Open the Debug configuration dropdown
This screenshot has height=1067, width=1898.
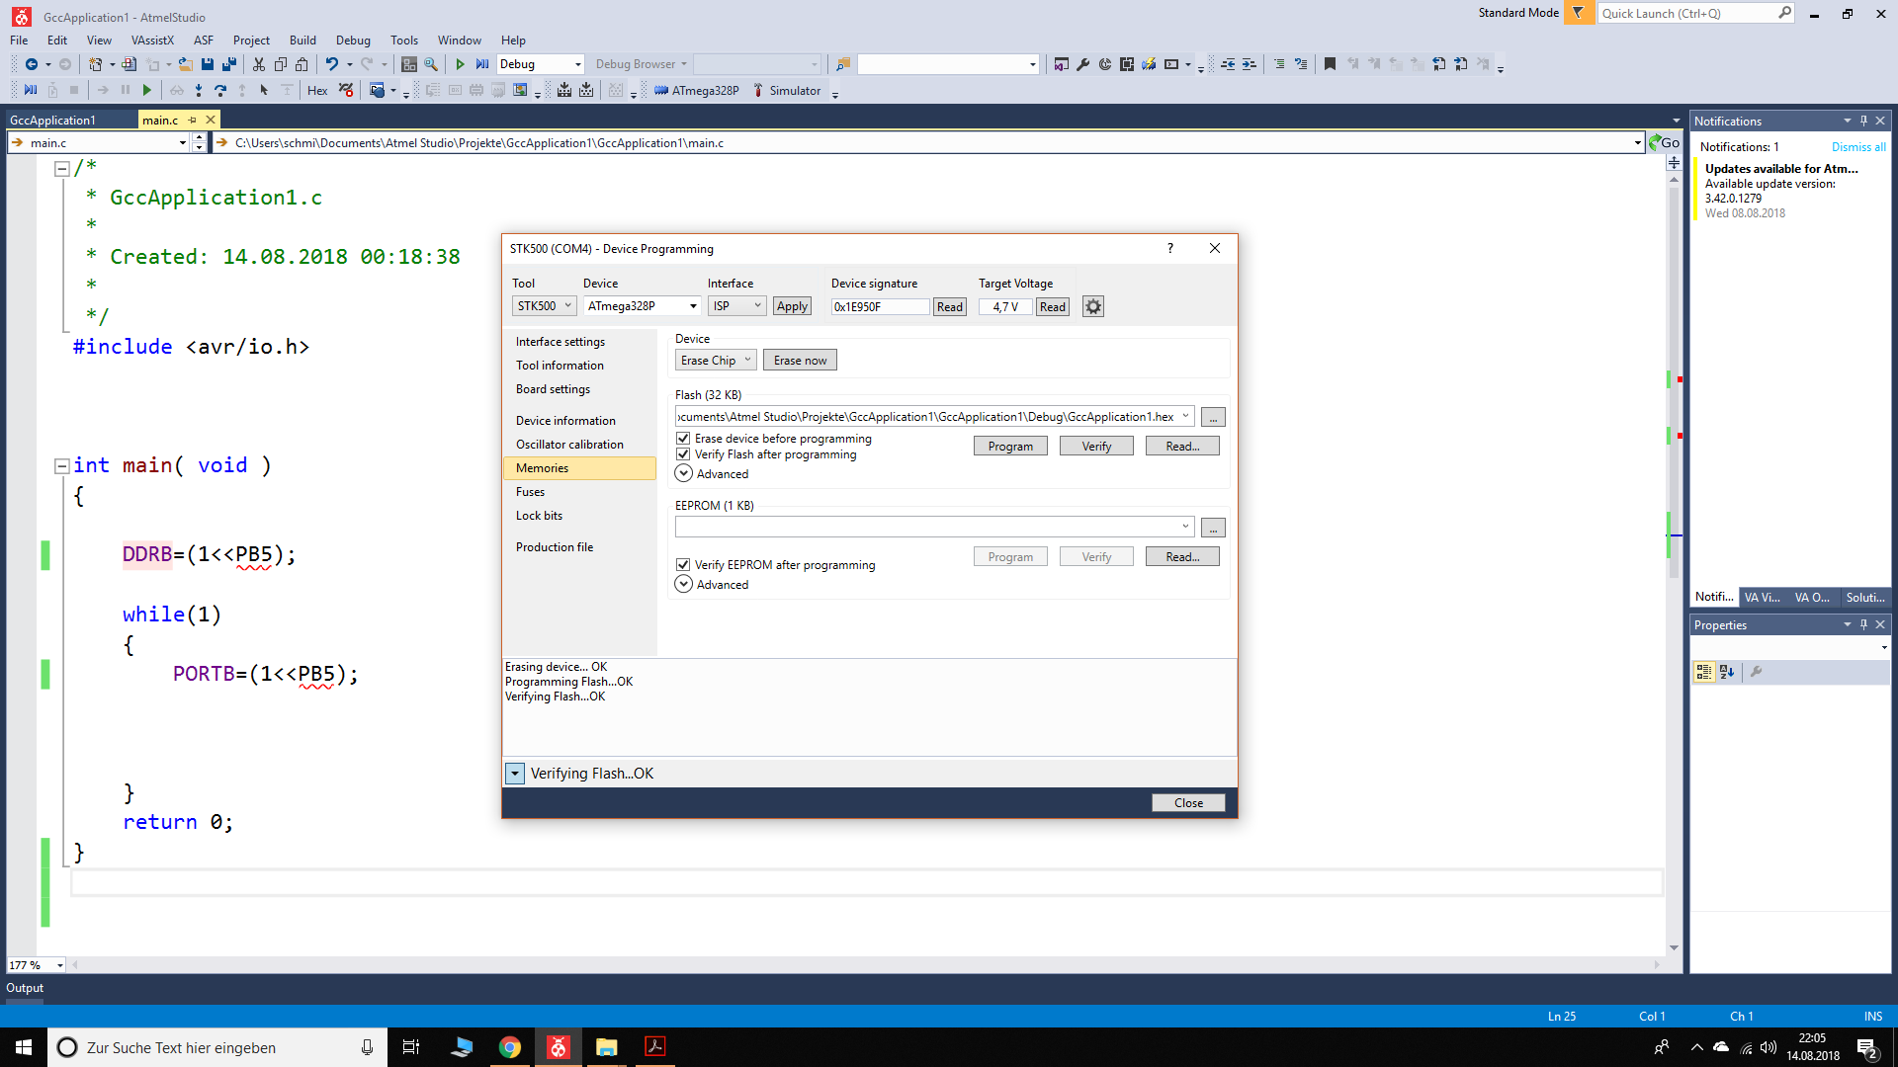point(541,64)
